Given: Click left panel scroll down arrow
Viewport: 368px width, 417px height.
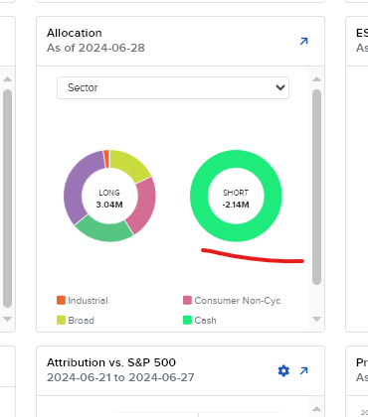Looking at the screenshot, I should [7, 319].
